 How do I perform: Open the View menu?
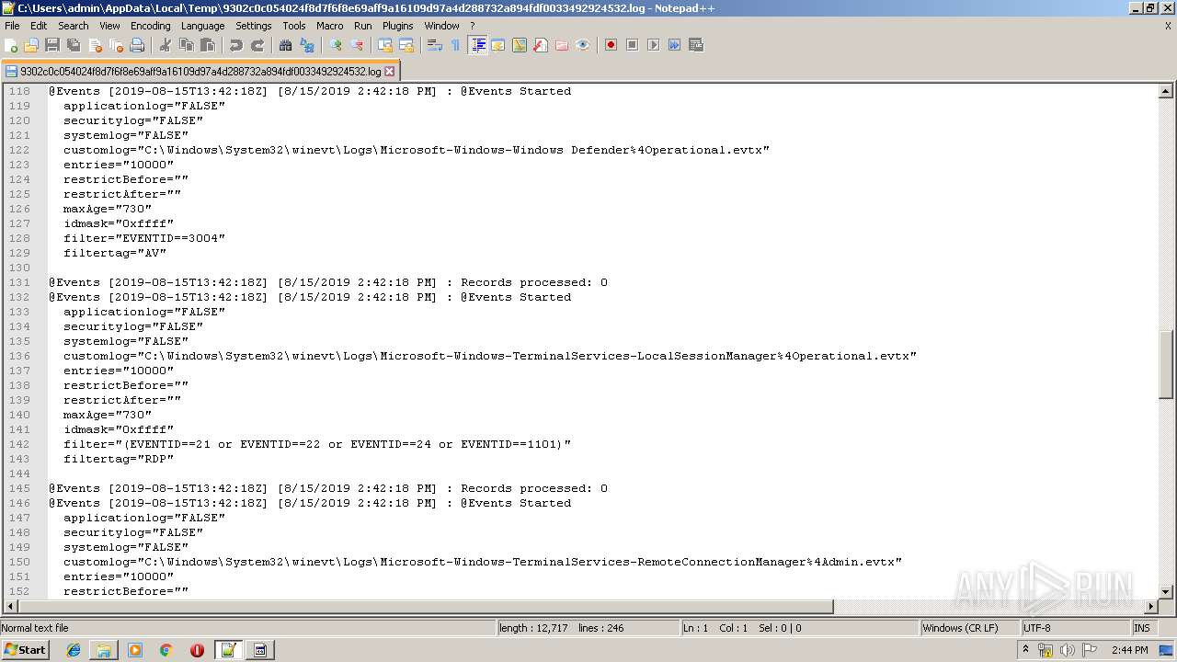click(109, 26)
